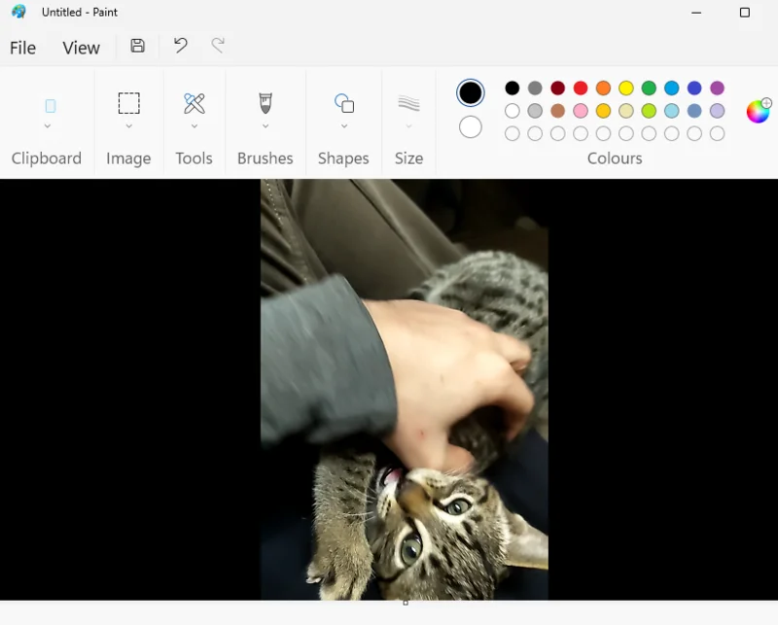Select the black primary colour circle
This screenshot has width=778, height=625.
[471, 92]
